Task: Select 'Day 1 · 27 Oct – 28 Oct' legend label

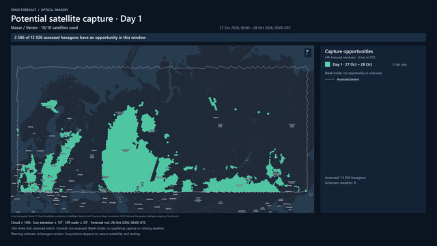Action: [352, 64]
